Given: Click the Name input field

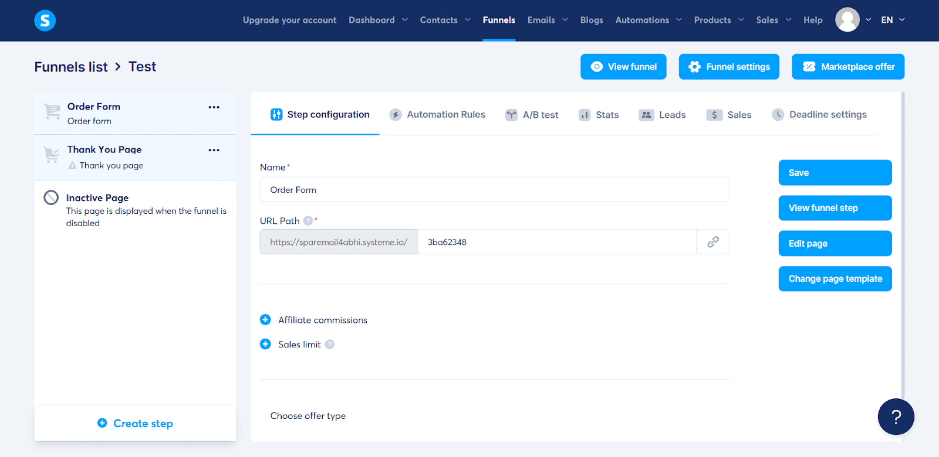Looking at the screenshot, I should (494, 190).
